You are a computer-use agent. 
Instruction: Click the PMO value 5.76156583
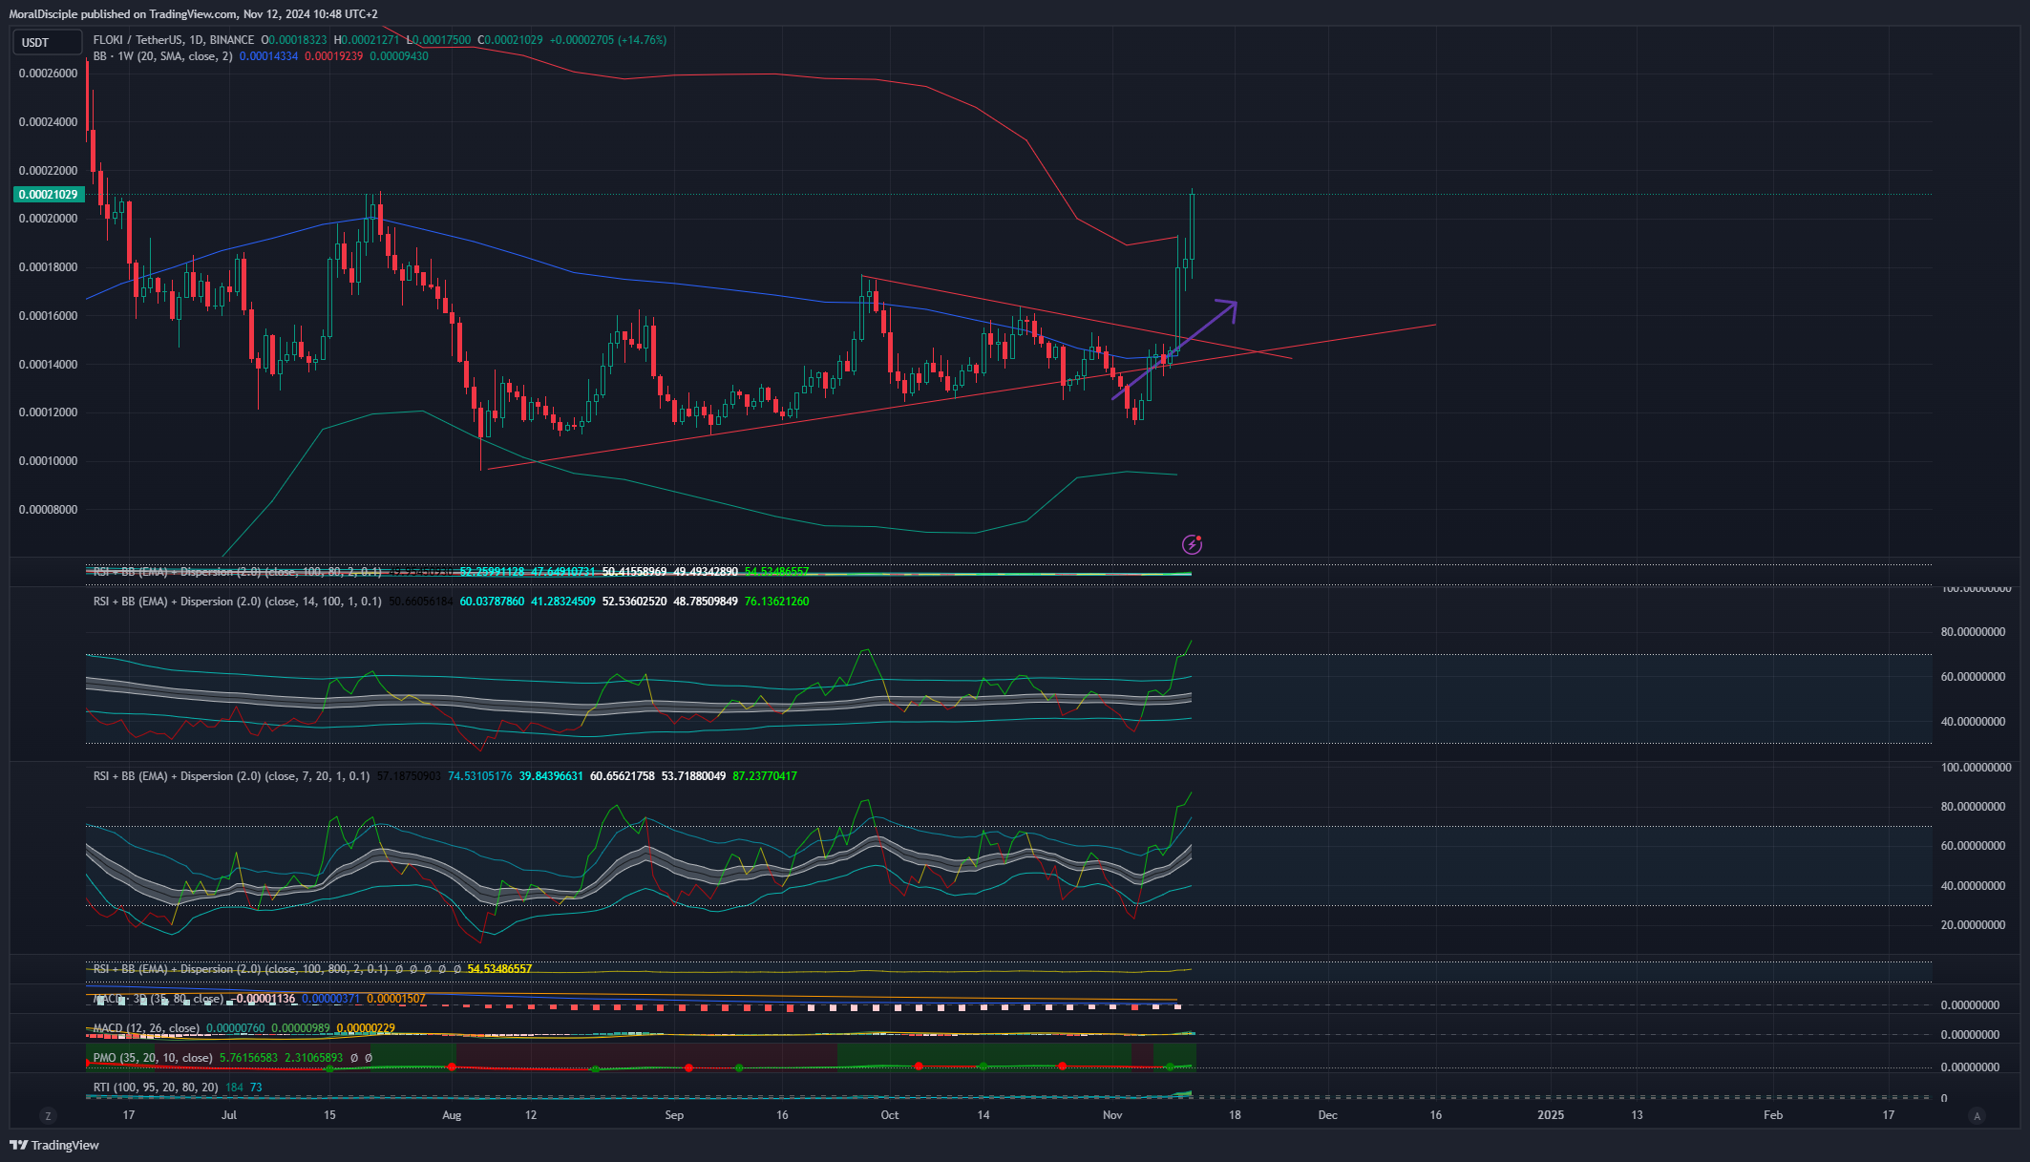click(x=249, y=1058)
